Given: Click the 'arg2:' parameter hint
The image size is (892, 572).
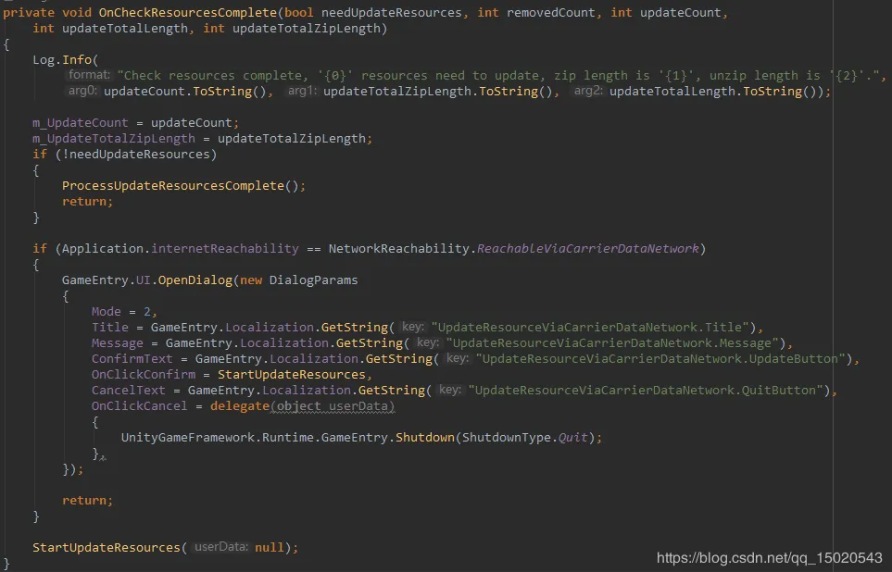Looking at the screenshot, I should pos(588,91).
